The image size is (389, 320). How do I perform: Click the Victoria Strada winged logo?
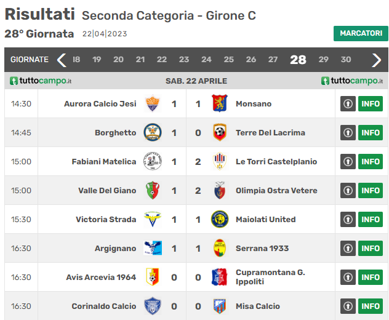[152, 219]
